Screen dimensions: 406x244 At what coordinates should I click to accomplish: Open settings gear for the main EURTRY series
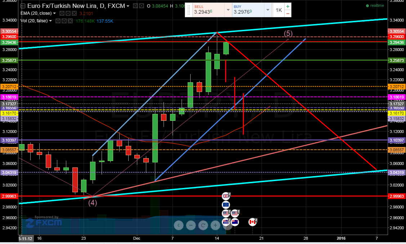click(141, 6)
